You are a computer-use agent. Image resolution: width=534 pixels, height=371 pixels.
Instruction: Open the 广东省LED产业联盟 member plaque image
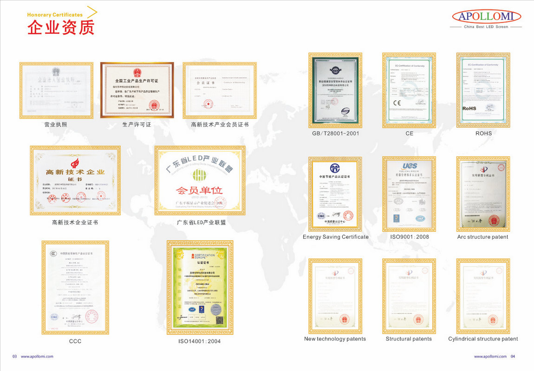click(x=200, y=180)
